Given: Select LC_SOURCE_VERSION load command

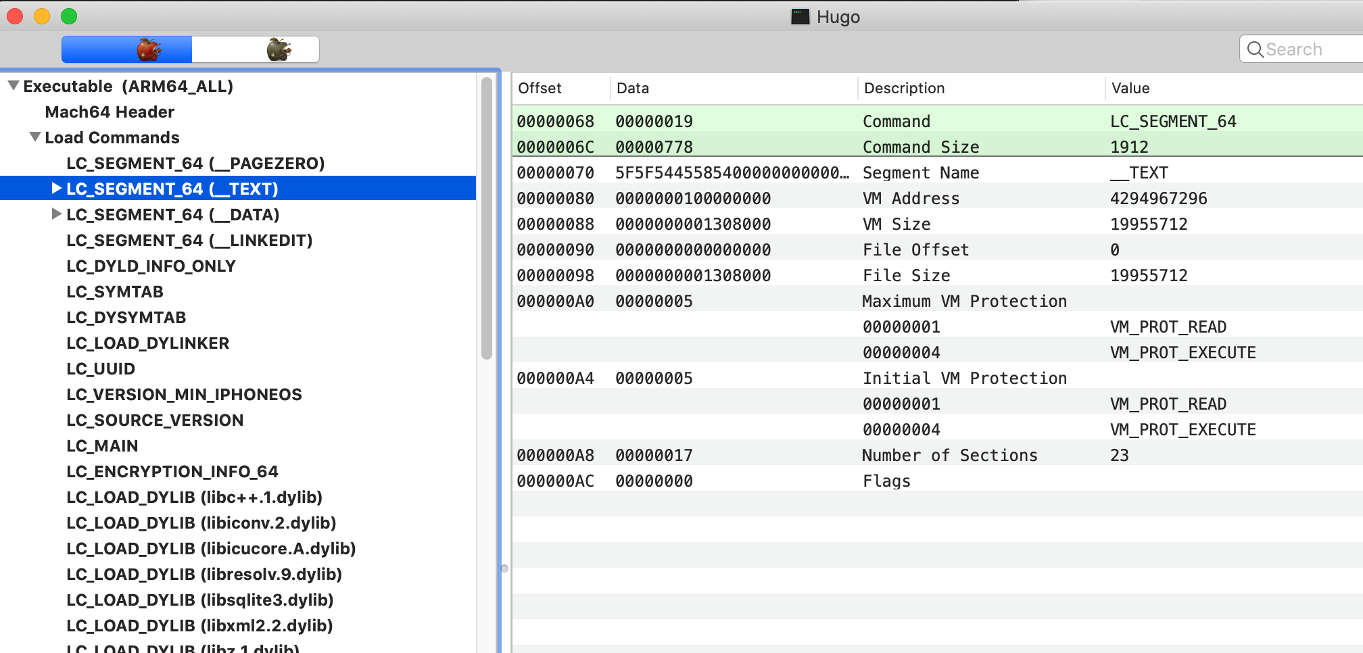Looking at the screenshot, I should 155,420.
